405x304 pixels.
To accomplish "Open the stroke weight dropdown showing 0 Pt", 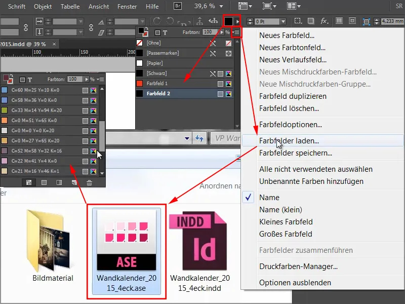I will [283, 21].
